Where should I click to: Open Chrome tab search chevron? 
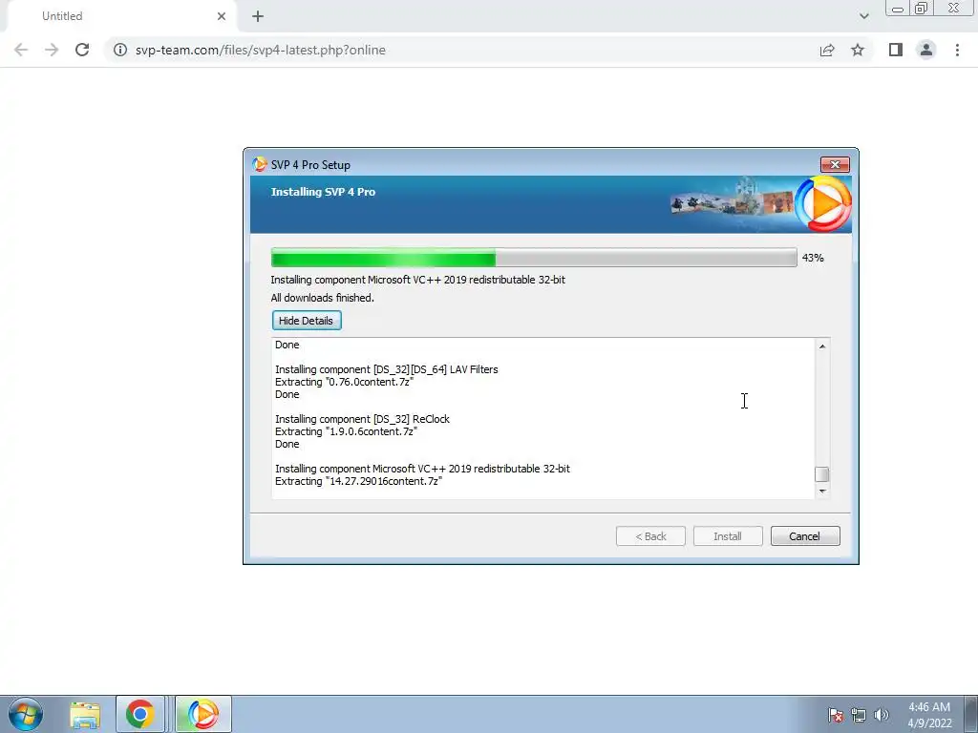[x=863, y=16]
